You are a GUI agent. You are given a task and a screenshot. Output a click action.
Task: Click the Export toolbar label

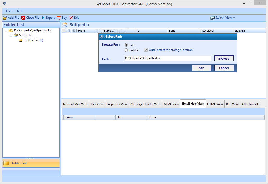coord(50,18)
